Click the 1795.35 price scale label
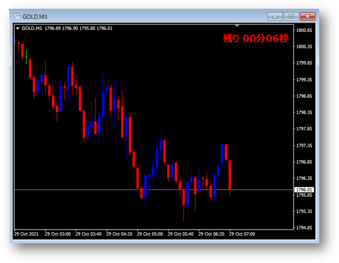 (x=304, y=211)
